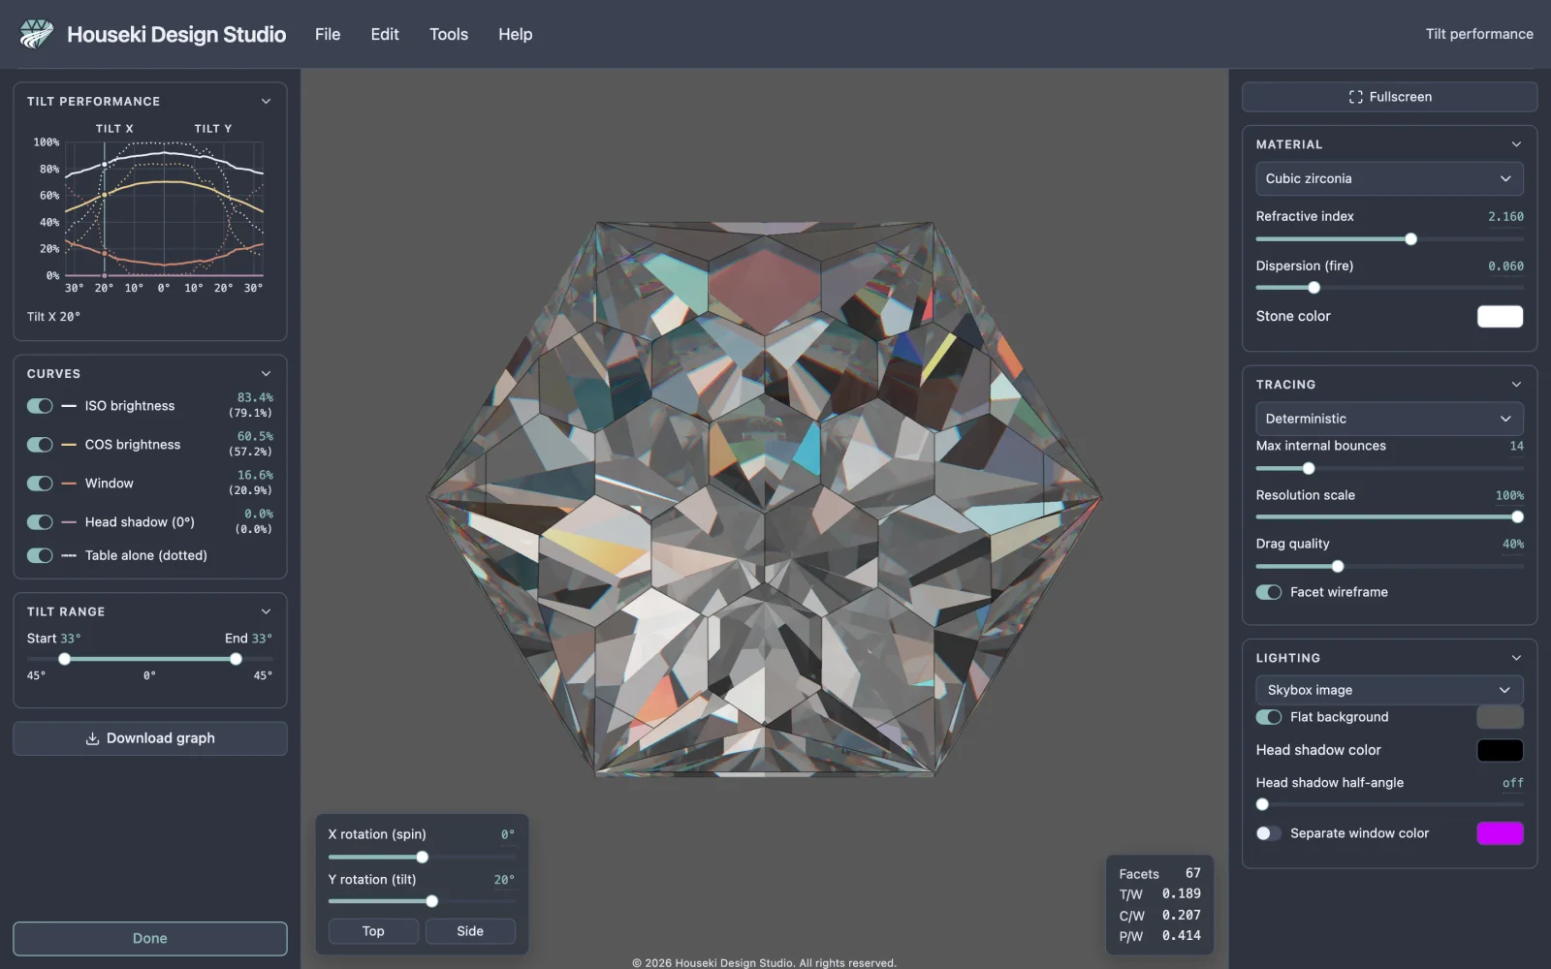Enable Separate window color
This screenshot has width=1551, height=969.
point(1269,833)
